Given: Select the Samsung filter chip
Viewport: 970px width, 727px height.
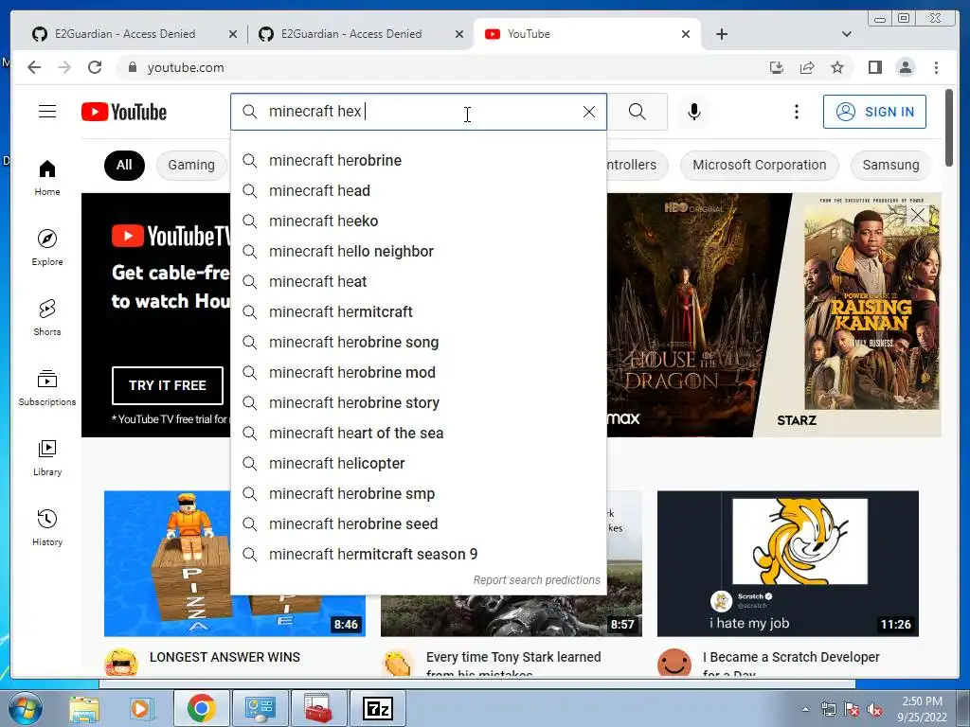Looking at the screenshot, I should tap(890, 165).
